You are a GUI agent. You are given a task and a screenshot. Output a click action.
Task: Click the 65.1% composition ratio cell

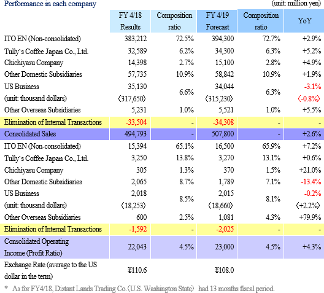pos(185,146)
